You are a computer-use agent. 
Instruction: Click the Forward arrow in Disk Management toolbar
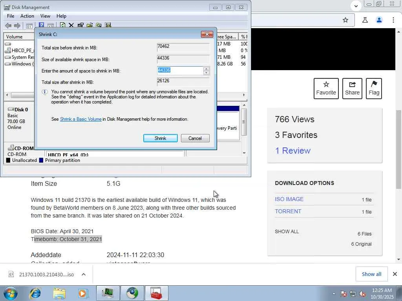point(17,25)
